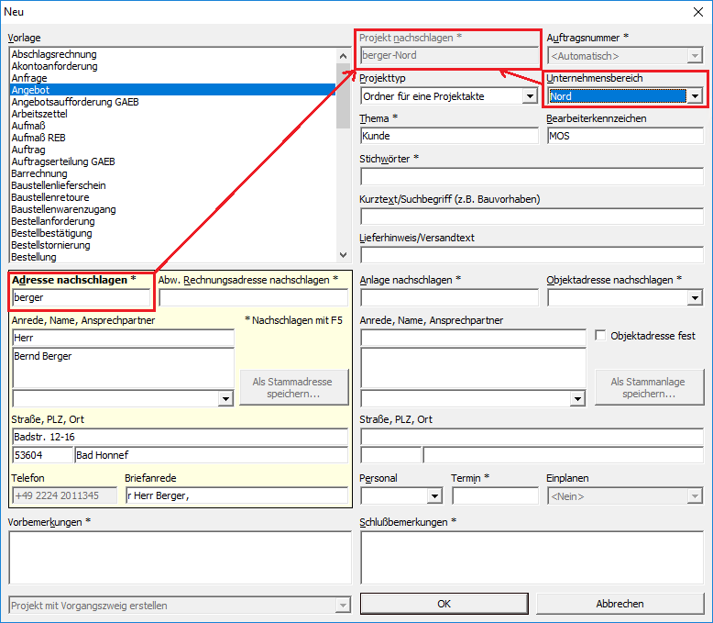Check the Objektadresse fest checkbox

click(x=602, y=336)
